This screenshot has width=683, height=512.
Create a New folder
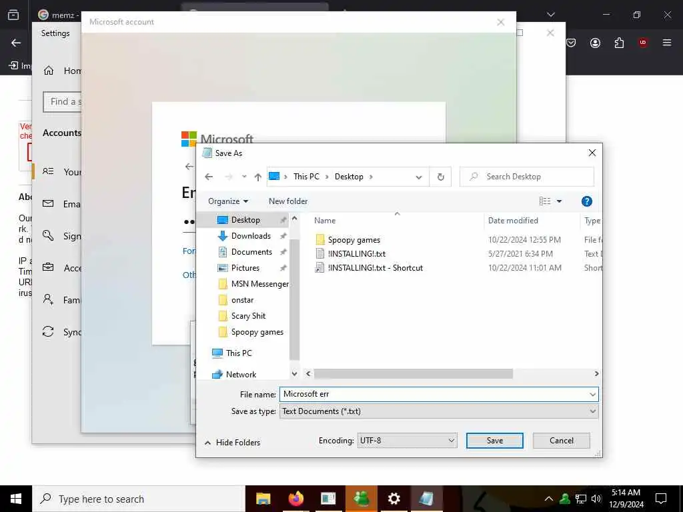tap(288, 201)
